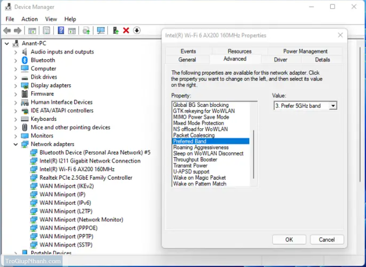366x267 pixels.
Task: Open the Value dropdown showing Prefer 5GHz band
Action: [x=333, y=105]
